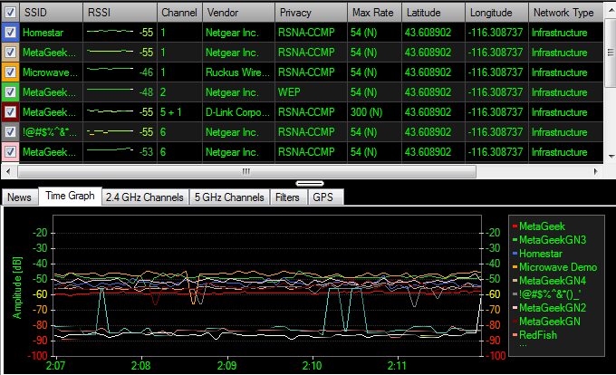Uncheck the Microwave network row checkbox
Screen dimensions: 616x375
(x=10, y=72)
